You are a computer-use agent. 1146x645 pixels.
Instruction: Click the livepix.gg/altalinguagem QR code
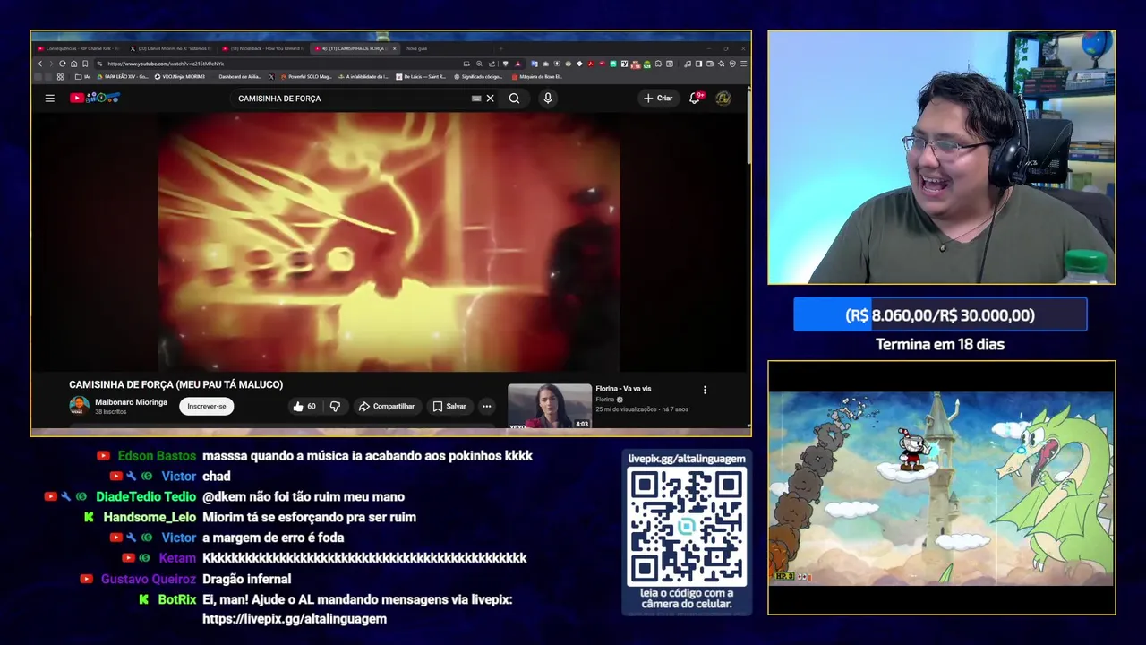[x=687, y=527]
